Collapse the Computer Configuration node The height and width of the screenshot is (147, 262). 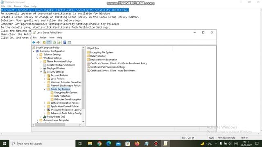click(34, 51)
